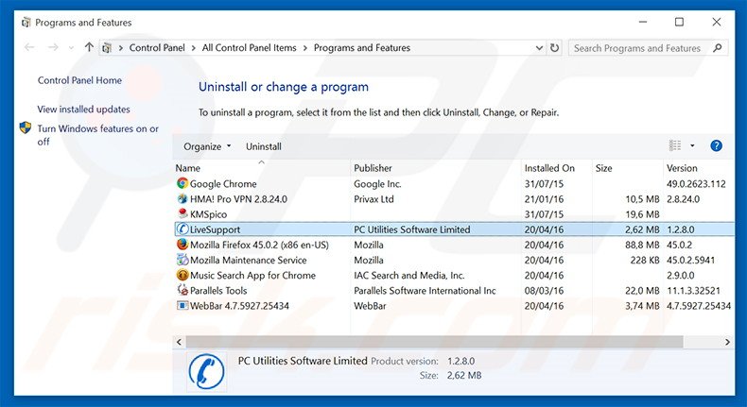Click the horizontal scrollbar thumb
Viewport: 747px width, 407px height.
(434, 342)
